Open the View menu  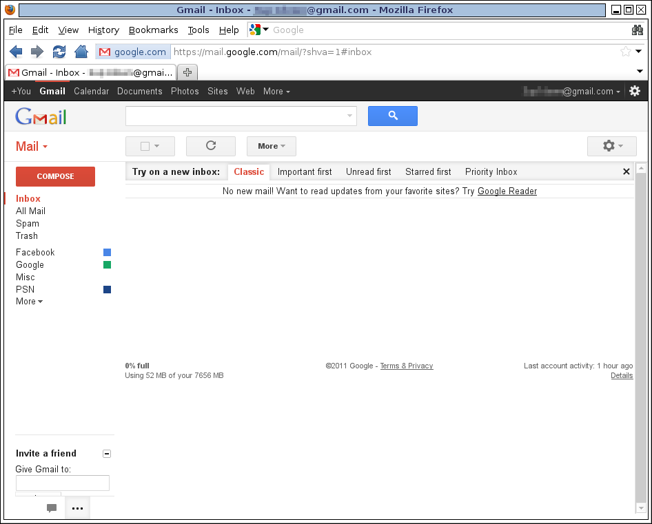68,30
